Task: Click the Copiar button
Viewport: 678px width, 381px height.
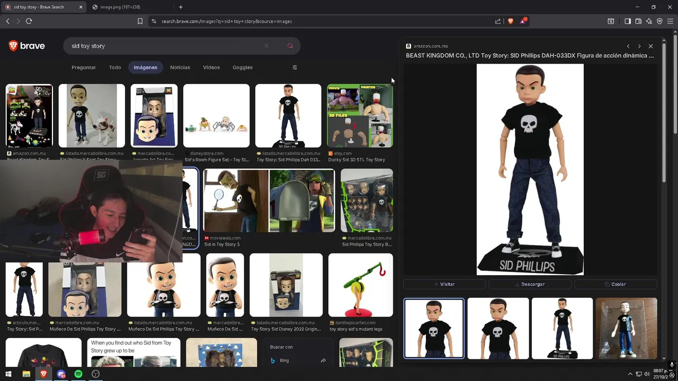Action: pos(615,284)
